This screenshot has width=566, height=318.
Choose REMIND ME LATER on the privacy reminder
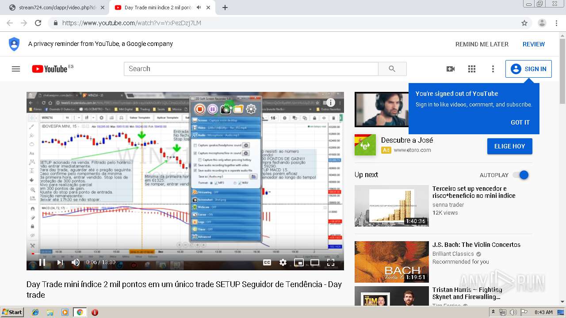click(x=482, y=44)
